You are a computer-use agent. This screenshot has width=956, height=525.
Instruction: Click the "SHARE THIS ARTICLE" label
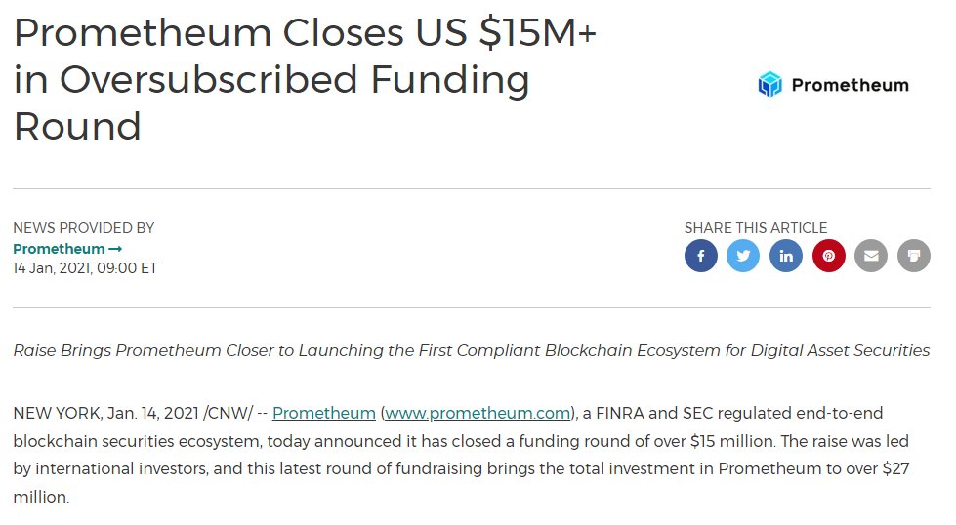[x=756, y=228]
